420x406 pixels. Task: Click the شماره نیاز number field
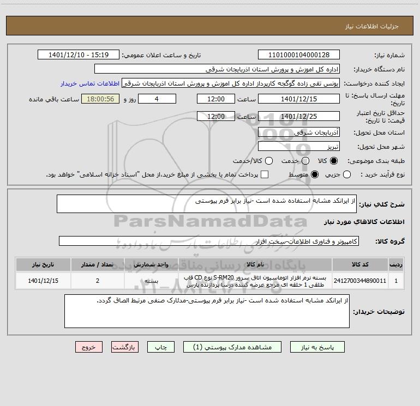(x=299, y=55)
